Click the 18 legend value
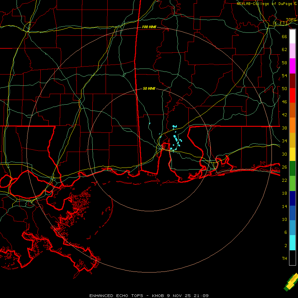Image resolution: width=298 pixels, height=298 pixels. (x=284, y=193)
